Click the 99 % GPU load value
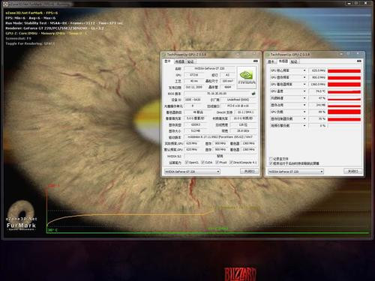Screen dimensions: 375x281 click(x=317, y=112)
